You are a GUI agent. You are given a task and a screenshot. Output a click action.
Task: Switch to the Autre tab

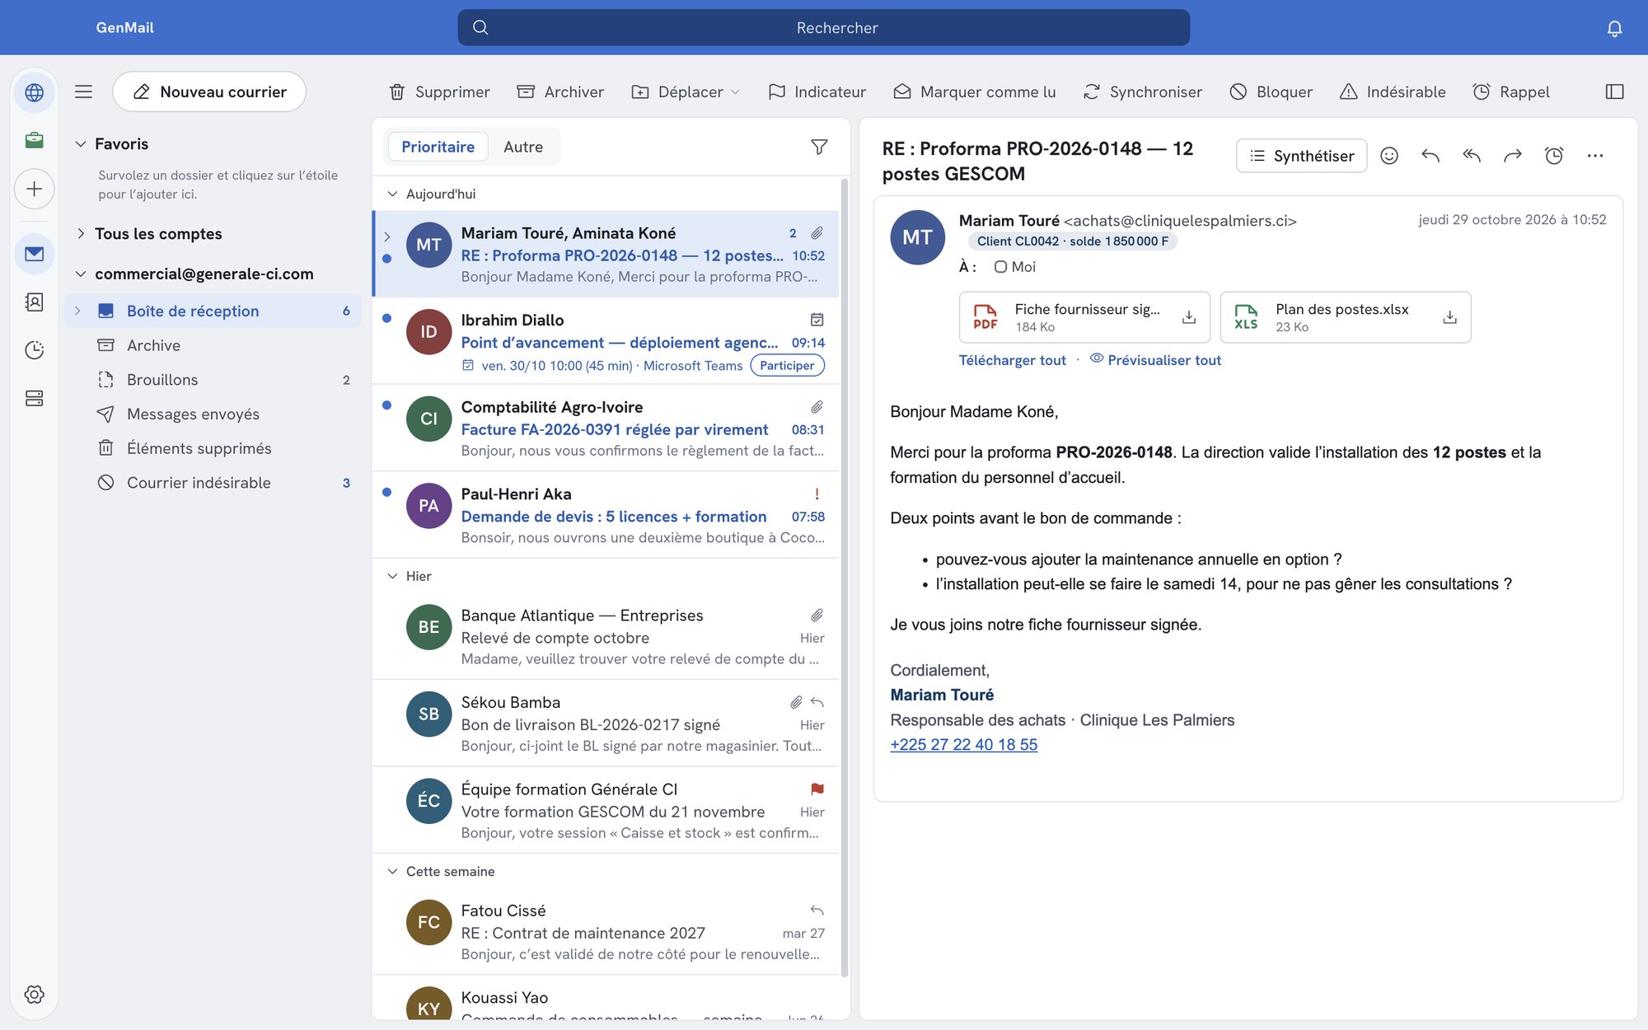coord(523,147)
